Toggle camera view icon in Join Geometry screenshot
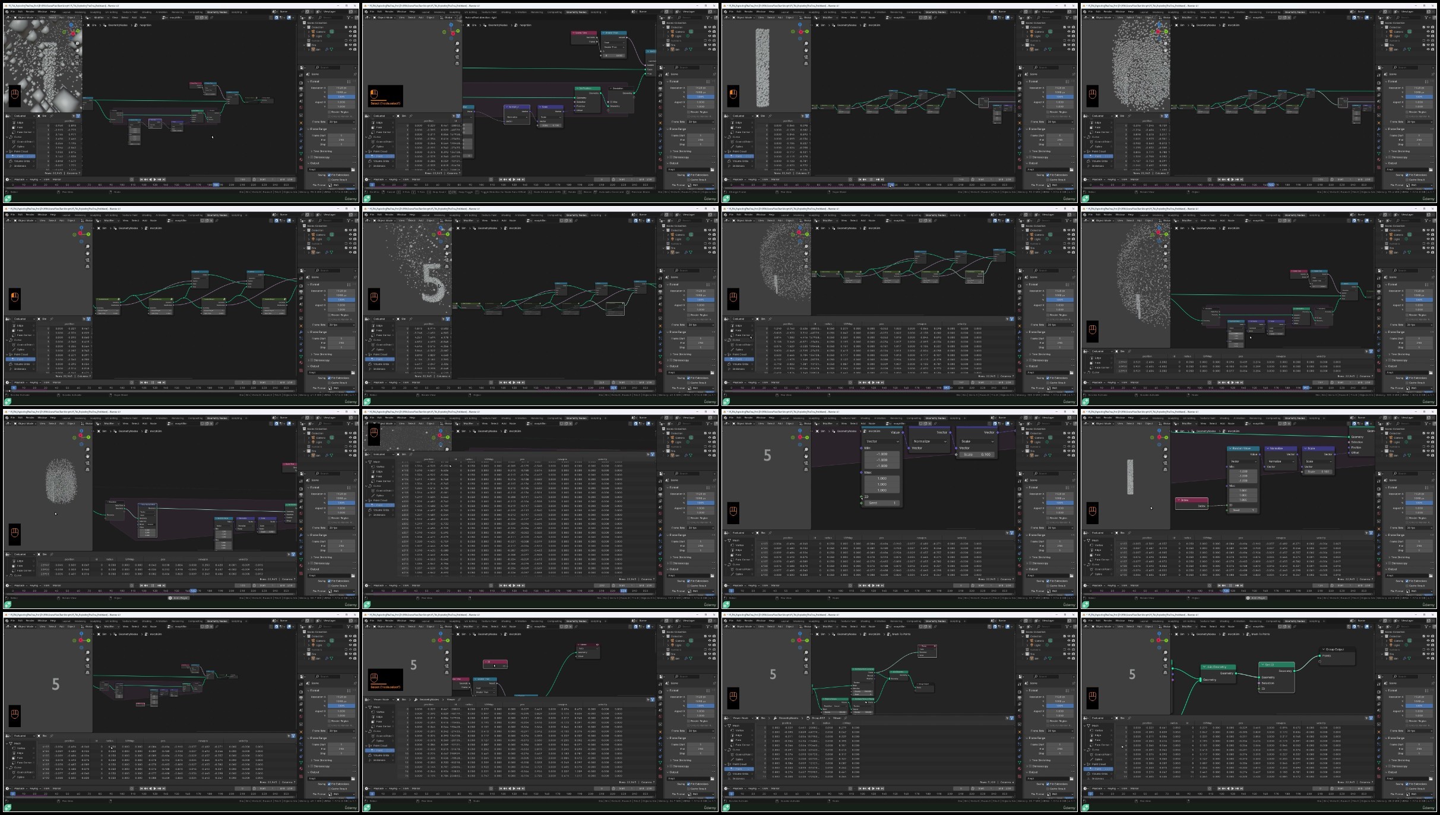 click(1165, 666)
